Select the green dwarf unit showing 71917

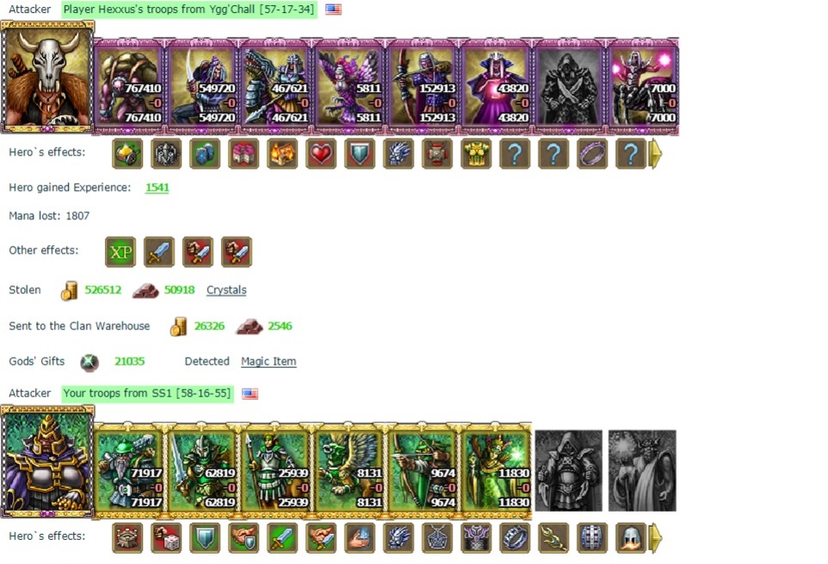130,470
